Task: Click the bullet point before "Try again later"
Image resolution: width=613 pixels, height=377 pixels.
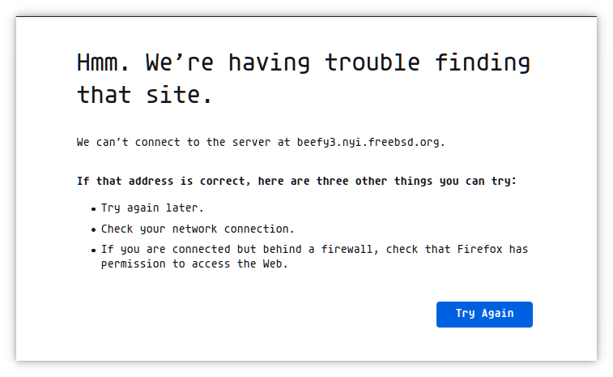Action: pyautogui.click(x=94, y=209)
